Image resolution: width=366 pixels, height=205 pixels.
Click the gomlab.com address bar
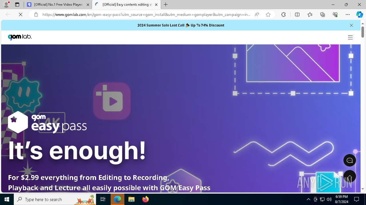146,15
